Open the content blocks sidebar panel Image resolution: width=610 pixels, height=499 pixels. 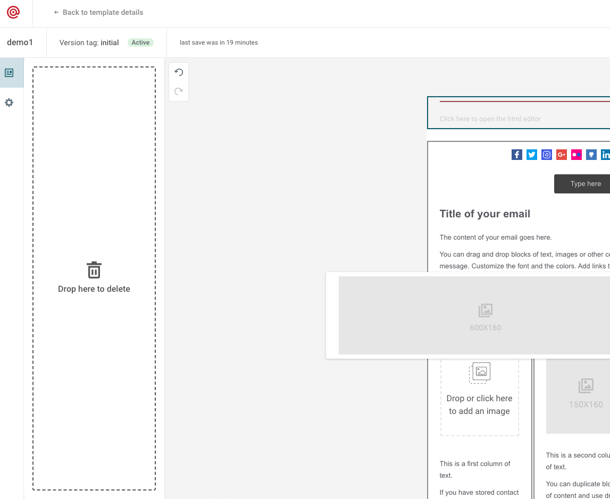(x=9, y=73)
